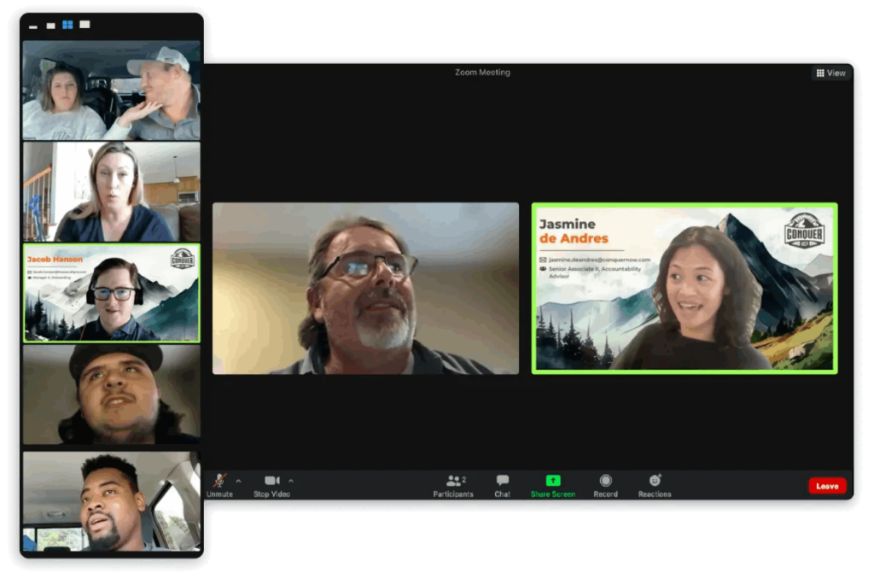This screenshot has height=579, width=874.
Task: Switch thumbnail strip to grid view
Action: click(68, 25)
